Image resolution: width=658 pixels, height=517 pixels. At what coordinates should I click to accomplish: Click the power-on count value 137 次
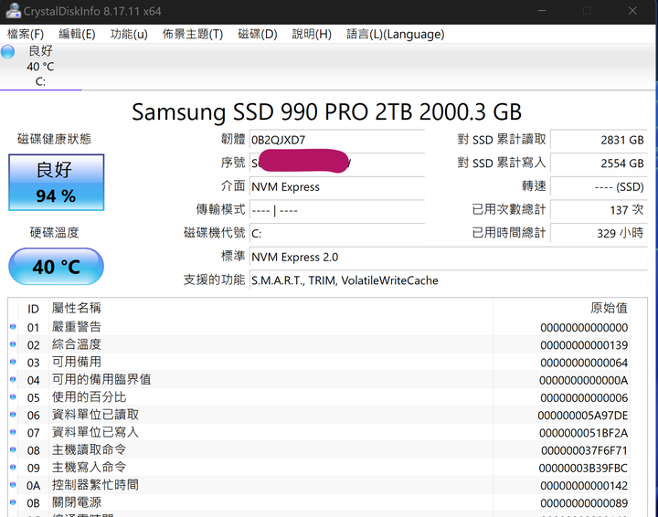pos(599,210)
